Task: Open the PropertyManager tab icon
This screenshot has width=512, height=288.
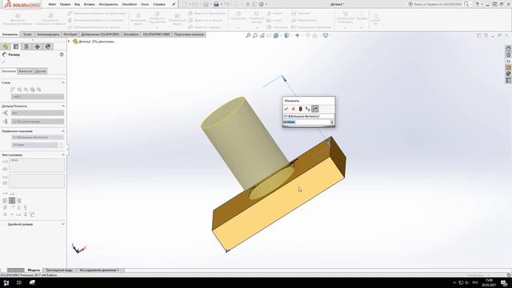Action: tap(16, 46)
